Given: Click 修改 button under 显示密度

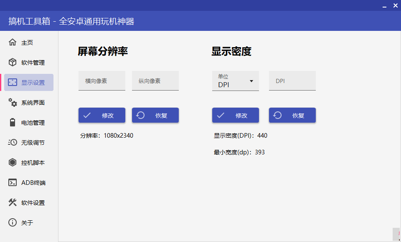Looking at the screenshot, I should [x=236, y=115].
